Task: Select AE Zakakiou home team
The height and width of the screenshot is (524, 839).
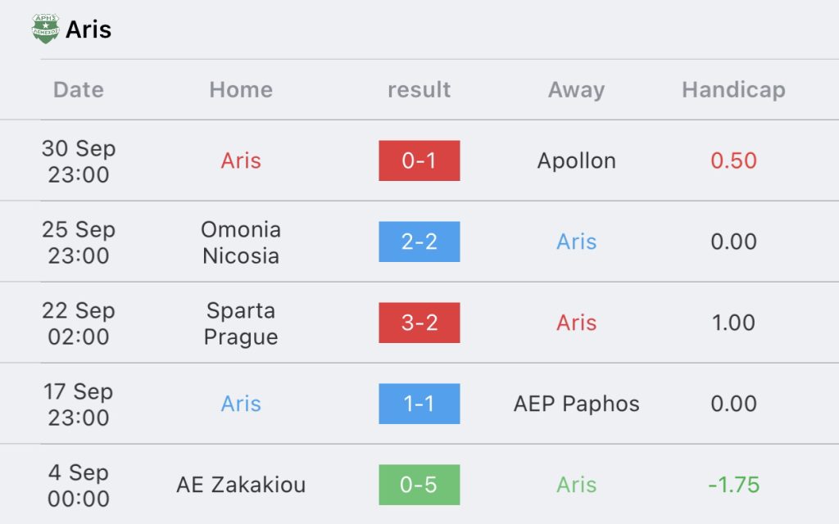Action: (241, 485)
